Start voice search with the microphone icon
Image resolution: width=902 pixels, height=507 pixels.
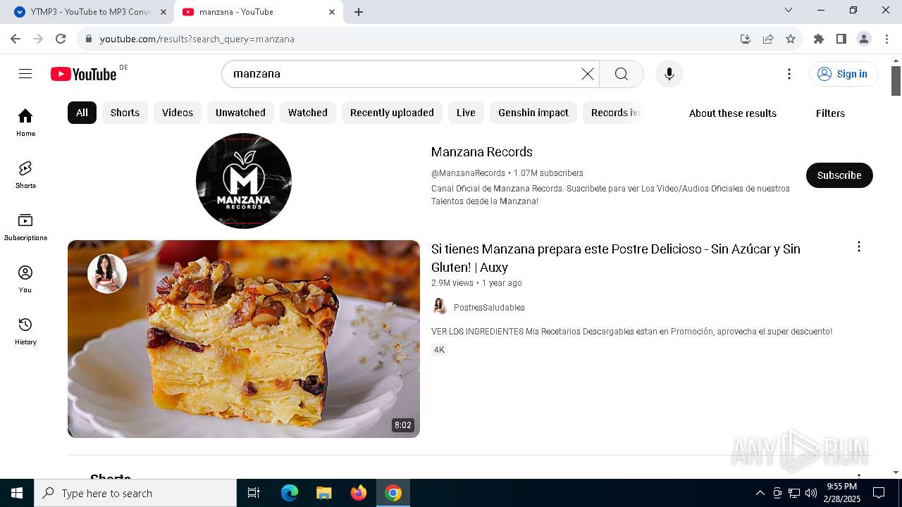pos(669,74)
